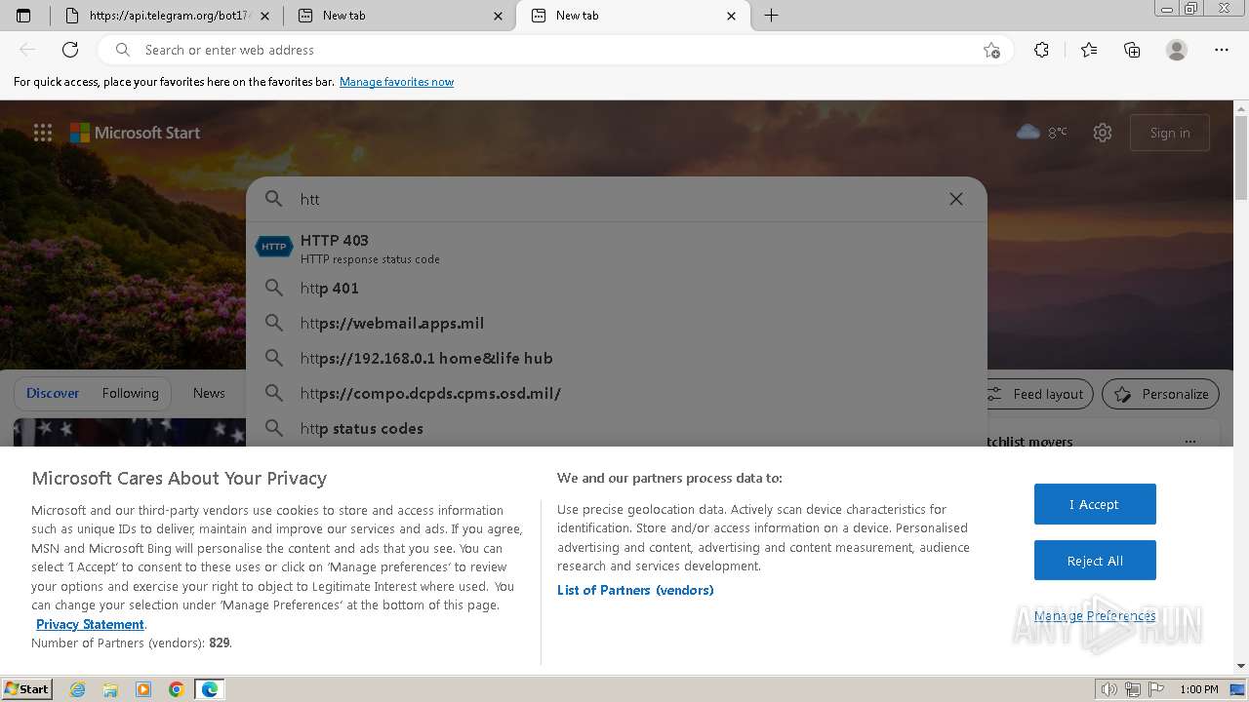Click the 1:00 PM clock
1249x702 pixels.
1198,689
